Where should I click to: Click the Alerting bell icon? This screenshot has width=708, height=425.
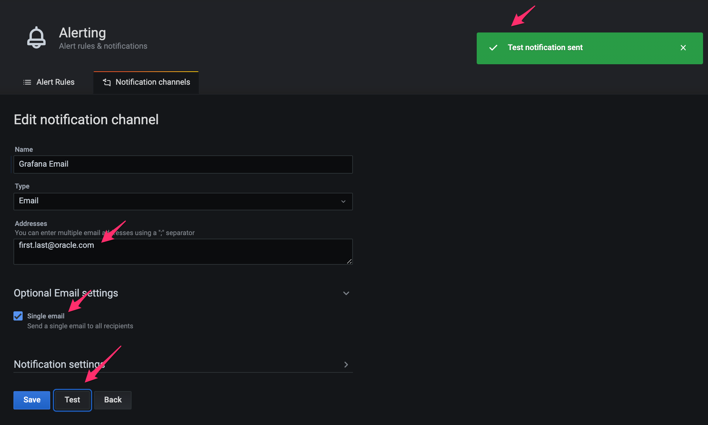click(36, 37)
